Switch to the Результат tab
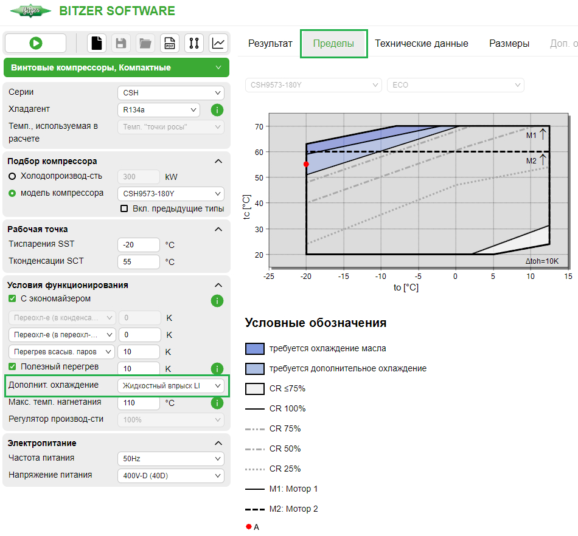The image size is (578, 536). [x=270, y=44]
